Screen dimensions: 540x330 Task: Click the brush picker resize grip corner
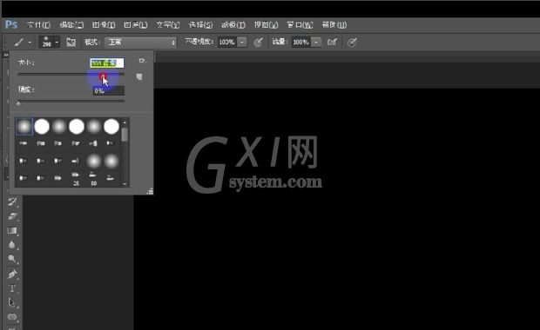(x=150, y=191)
